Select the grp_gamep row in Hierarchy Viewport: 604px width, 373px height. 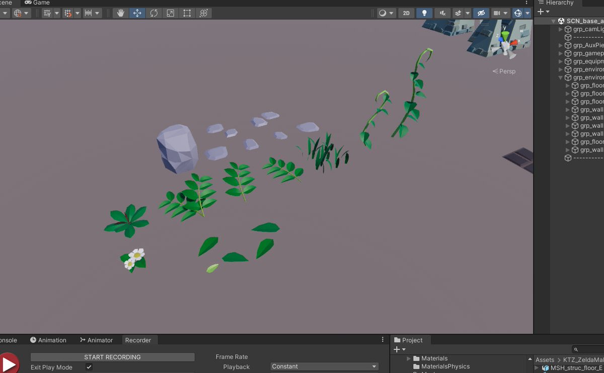[569, 53]
